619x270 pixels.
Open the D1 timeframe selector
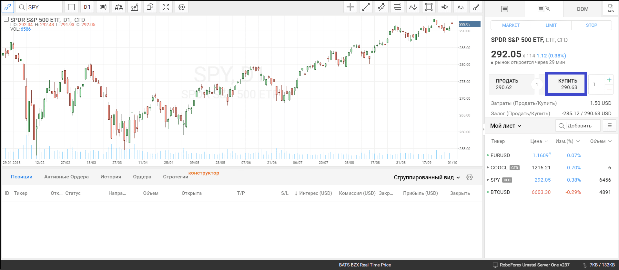pos(87,7)
